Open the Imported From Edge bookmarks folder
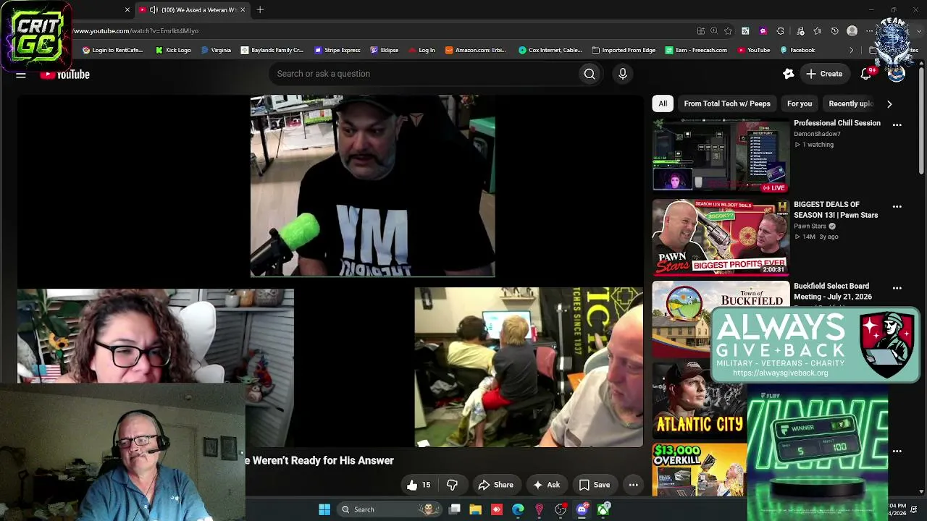Image resolution: width=927 pixels, height=521 pixels. [x=624, y=51]
